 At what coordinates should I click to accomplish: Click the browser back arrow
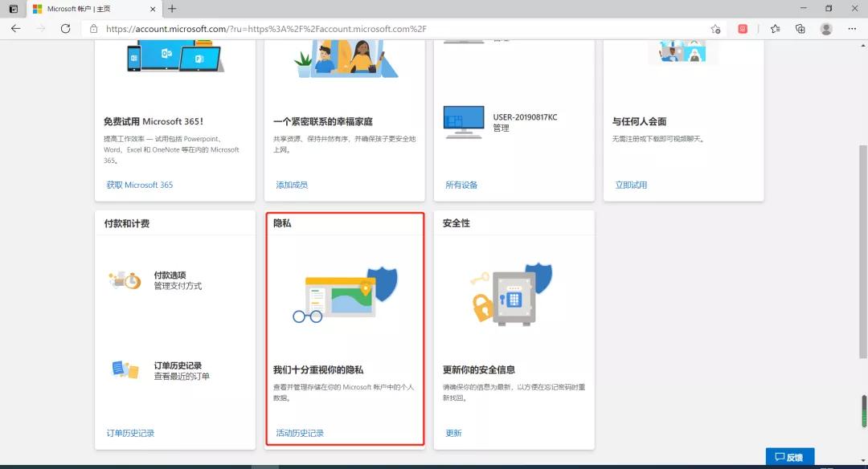tap(15, 28)
